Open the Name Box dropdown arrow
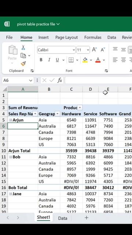The image size is (132, 235). [x=31, y=80]
